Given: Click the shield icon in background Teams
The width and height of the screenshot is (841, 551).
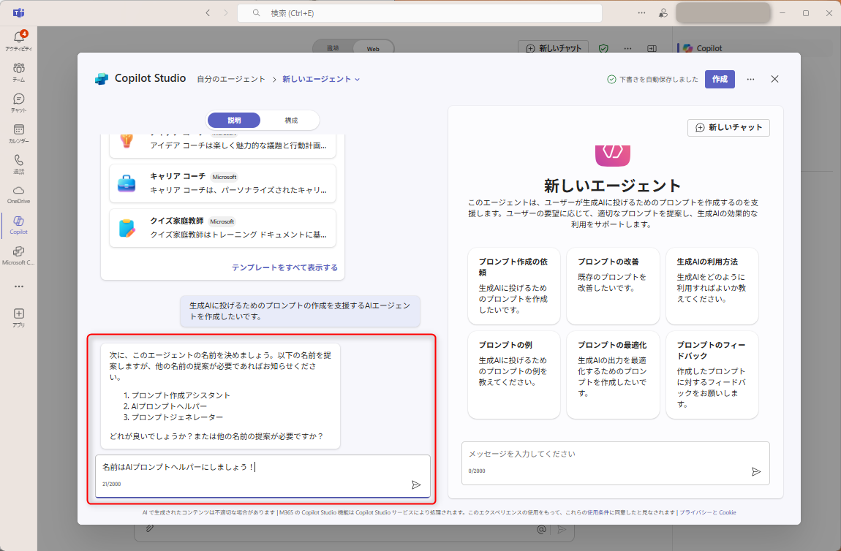Looking at the screenshot, I should [x=603, y=48].
